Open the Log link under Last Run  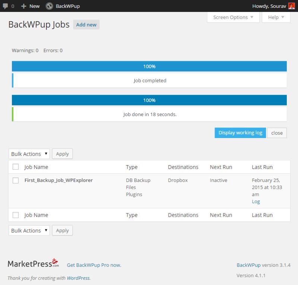(256, 201)
